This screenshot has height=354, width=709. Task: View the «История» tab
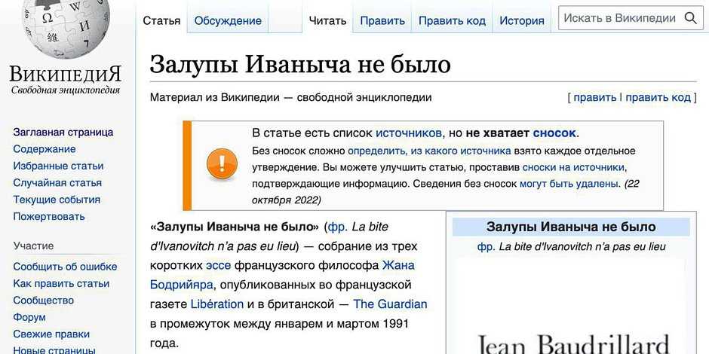point(521,20)
